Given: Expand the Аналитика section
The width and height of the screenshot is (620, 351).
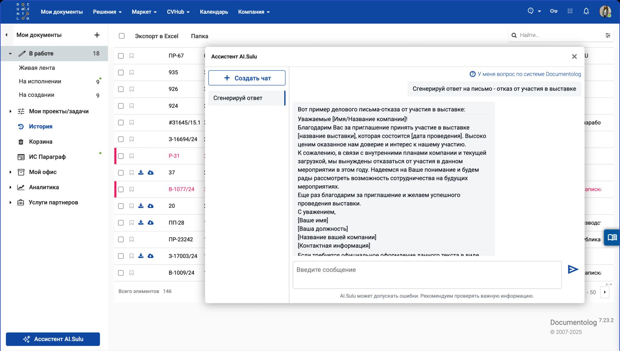Looking at the screenshot, I should (10, 187).
